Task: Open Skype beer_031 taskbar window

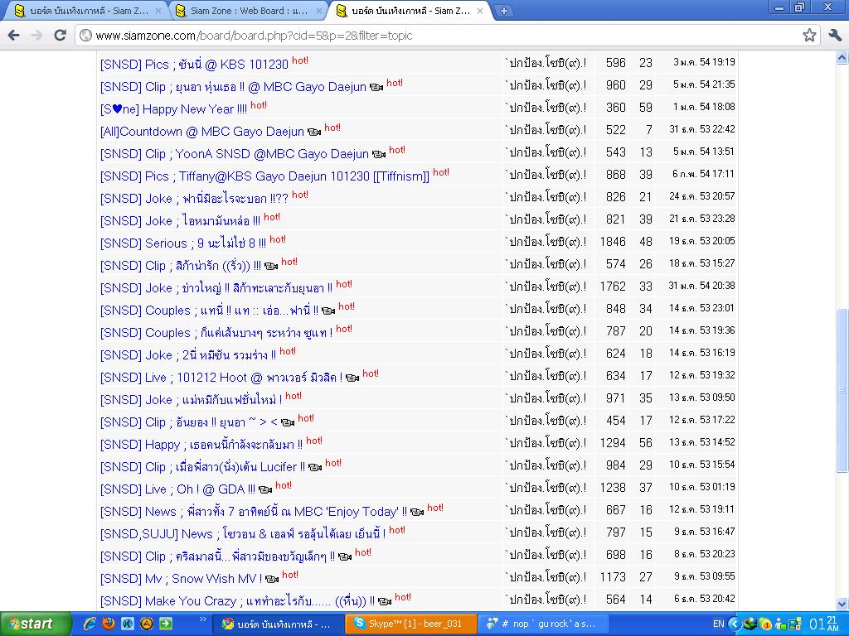Action: tap(411, 624)
